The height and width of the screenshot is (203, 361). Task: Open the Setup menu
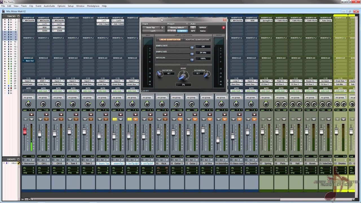click(71, 6)
